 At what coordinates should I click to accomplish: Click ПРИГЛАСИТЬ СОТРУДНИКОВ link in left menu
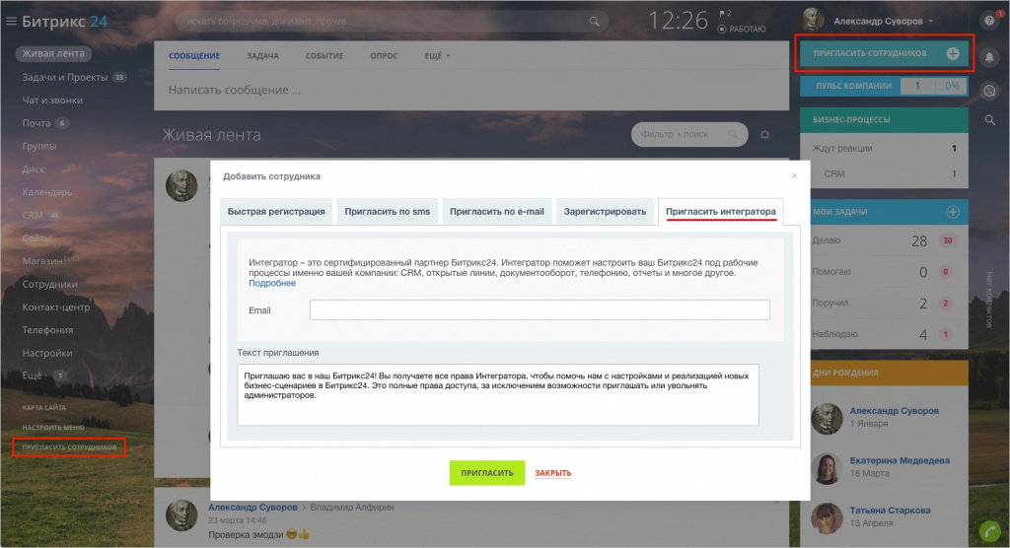coord(70,446)
